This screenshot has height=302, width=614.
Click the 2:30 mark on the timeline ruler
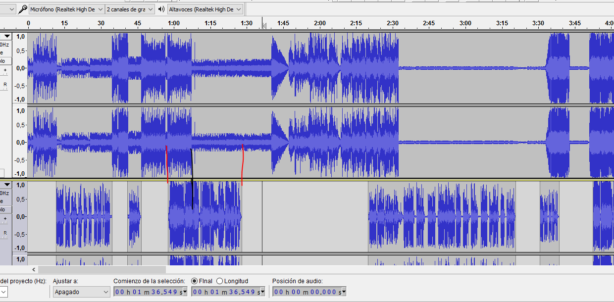coord(393,23)
